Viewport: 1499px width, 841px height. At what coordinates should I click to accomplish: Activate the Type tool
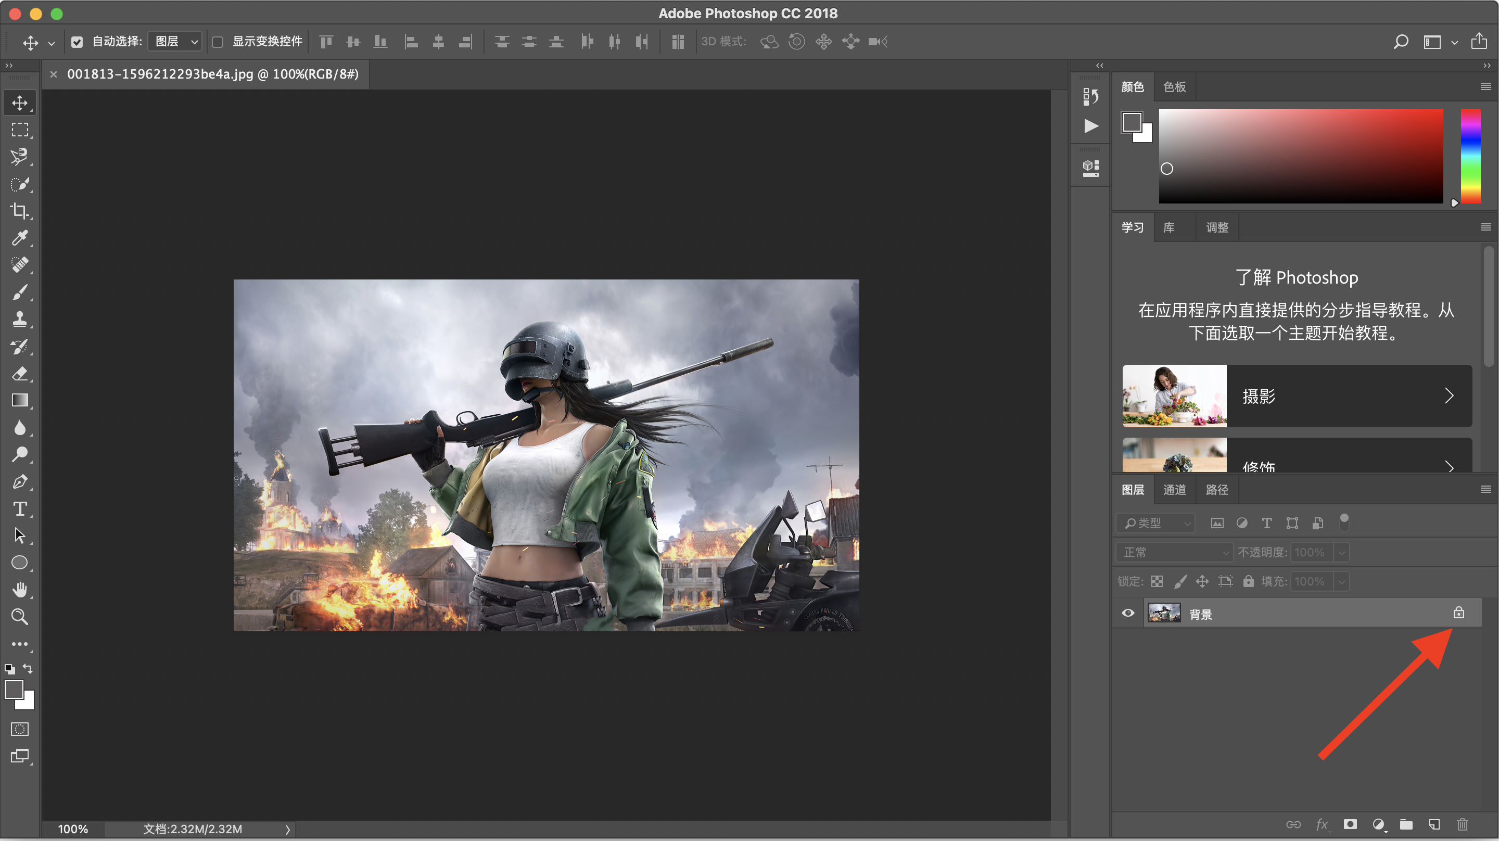[x=20, y=508]
